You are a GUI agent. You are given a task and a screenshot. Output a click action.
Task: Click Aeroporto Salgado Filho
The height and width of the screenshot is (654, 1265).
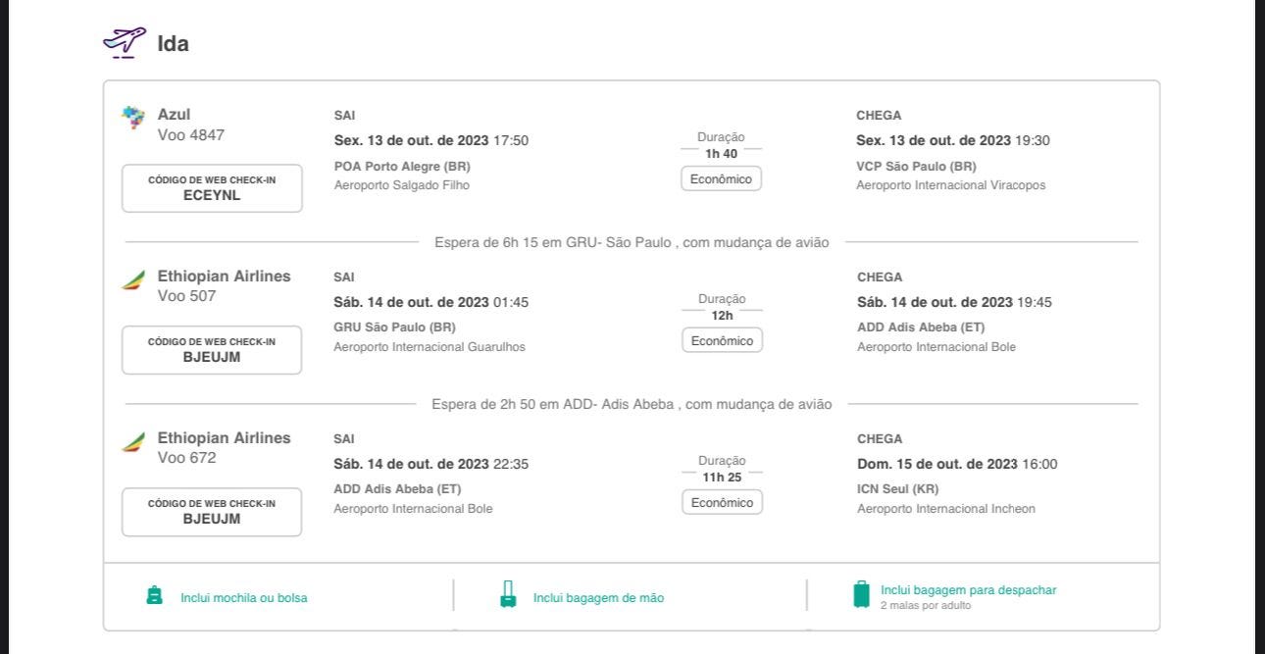(x=402, y=185)
